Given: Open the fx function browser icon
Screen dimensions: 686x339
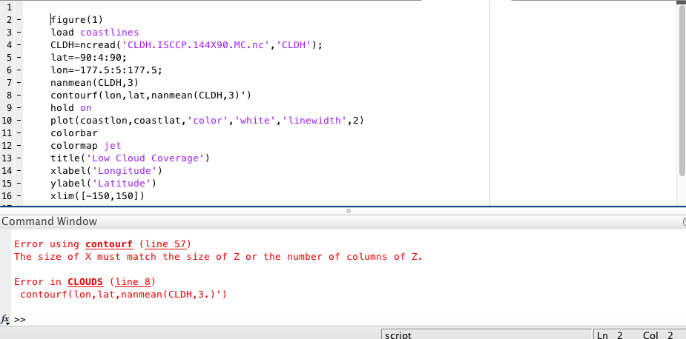Looking at the screenshot, I should [5, 319].
